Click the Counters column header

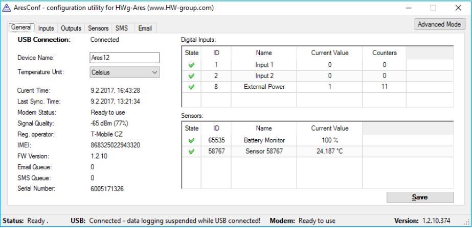pos(384,53)
